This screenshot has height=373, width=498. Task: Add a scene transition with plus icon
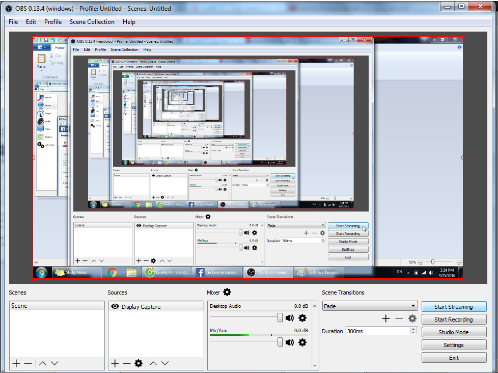click(x=386, y=318)
